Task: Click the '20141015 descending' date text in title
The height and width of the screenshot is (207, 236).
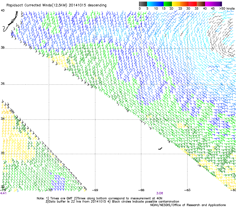Action: point(88,5)
